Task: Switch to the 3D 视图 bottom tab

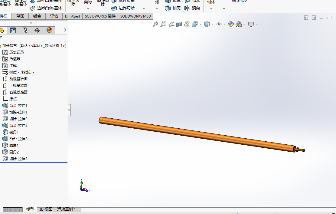Action: click(x=46, y=209)
